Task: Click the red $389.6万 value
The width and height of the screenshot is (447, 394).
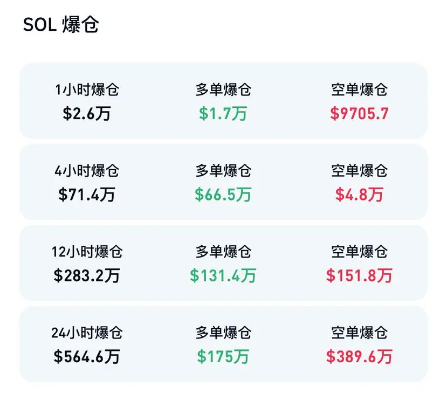Action: (359, 356)
